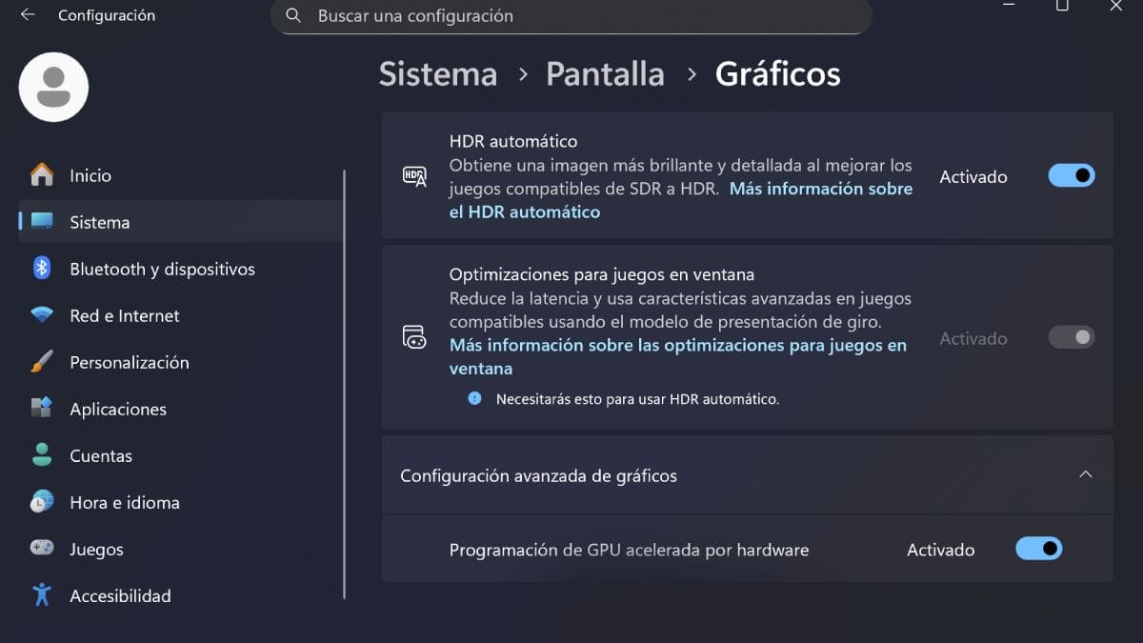Select the Accesibilidad icon in sidebar
This screenshot has width=1143, height=643.
42,595
